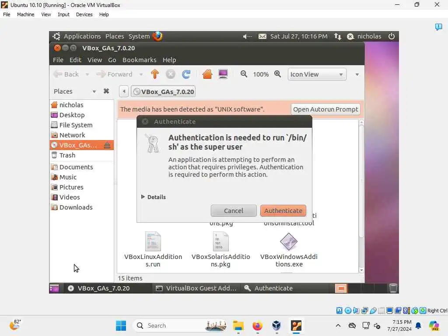Click the VBox_GAs_7.0.20 path bar button
Viewport: 448px width, 336px height.
(163, 91)
